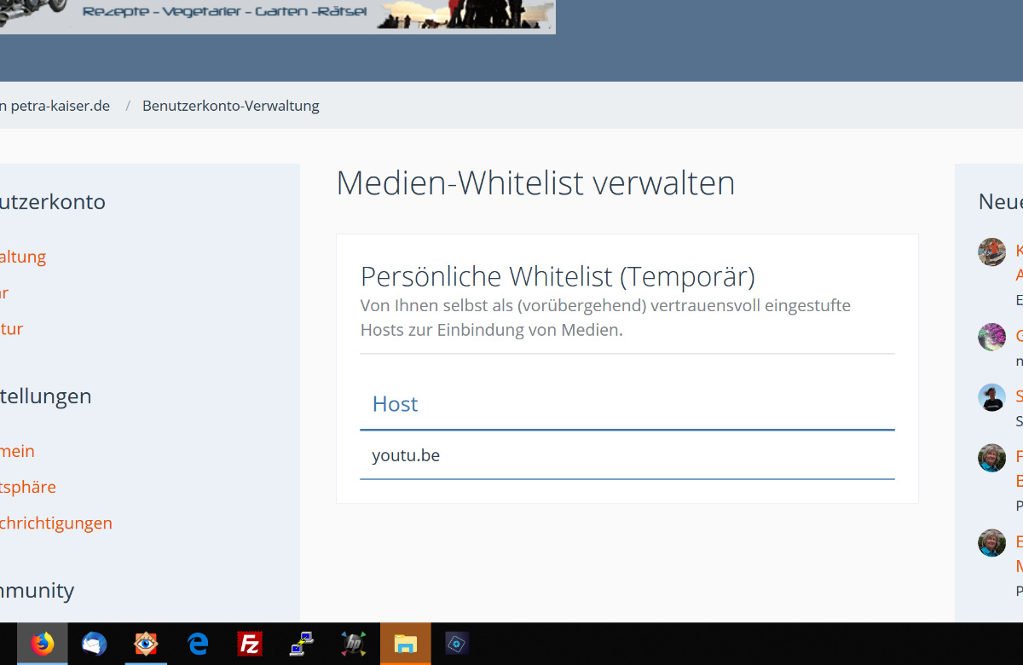
Task: Click the pink flowers user avatar
Action: click(x=991, y=337)
